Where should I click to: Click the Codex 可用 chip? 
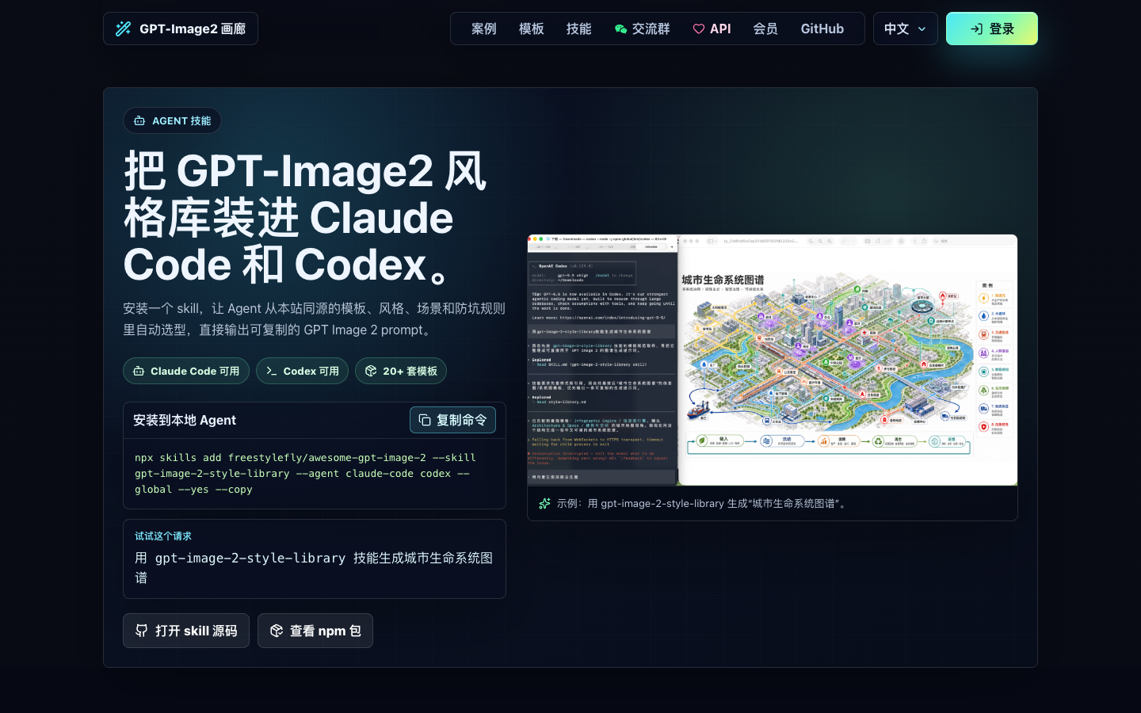pyautogui.click(x=302, y=371)
